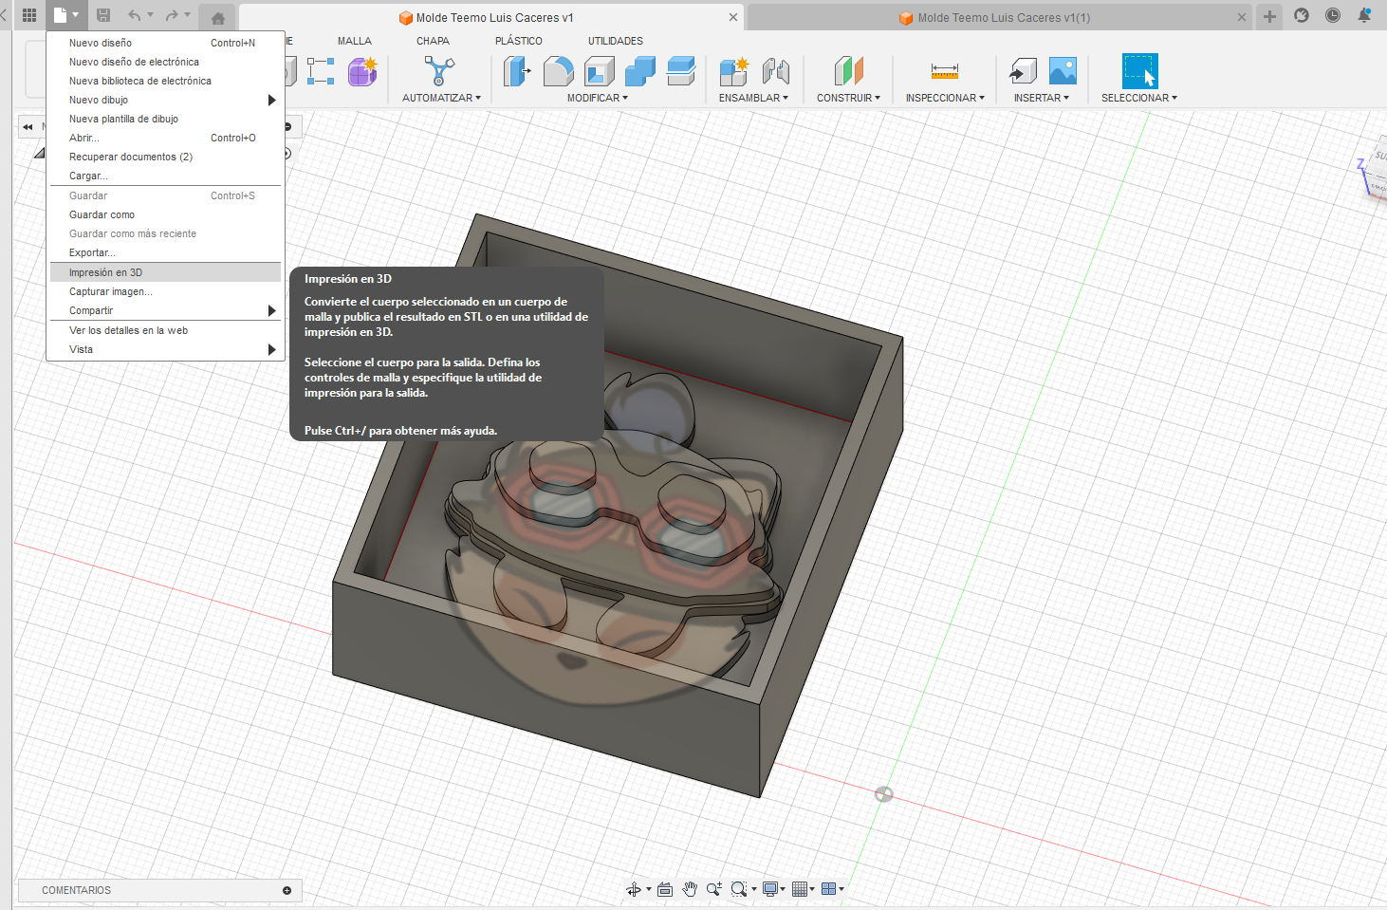Screen dimensions: 1387x910
Task: Open the Job Status clock icon
Action: (1333, 15)
